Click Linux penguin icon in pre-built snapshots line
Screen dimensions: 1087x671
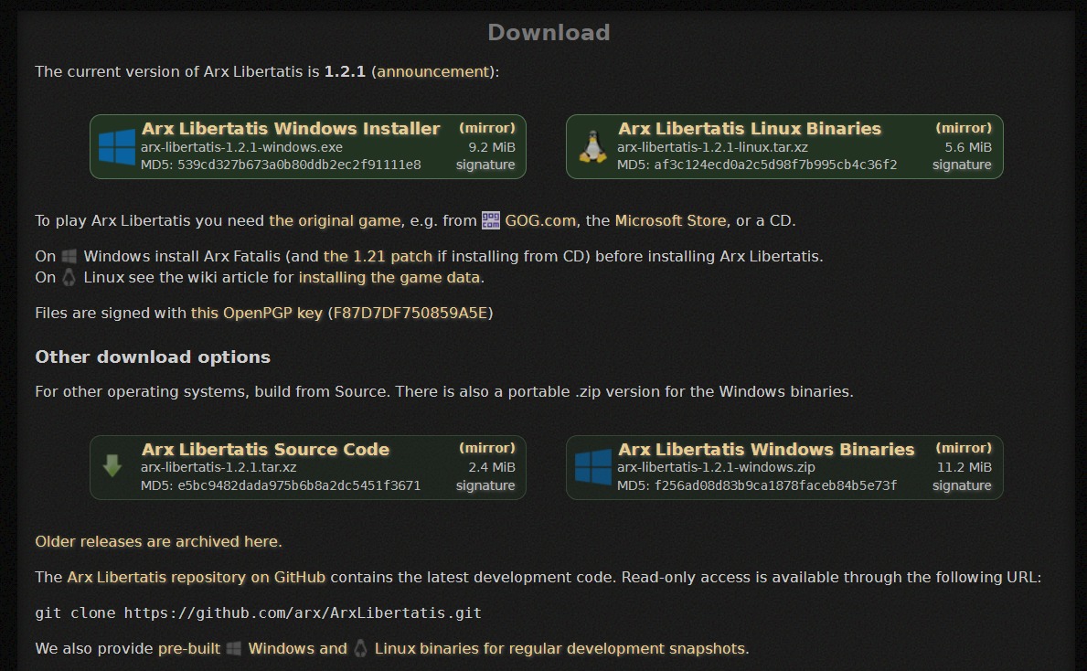360,648
